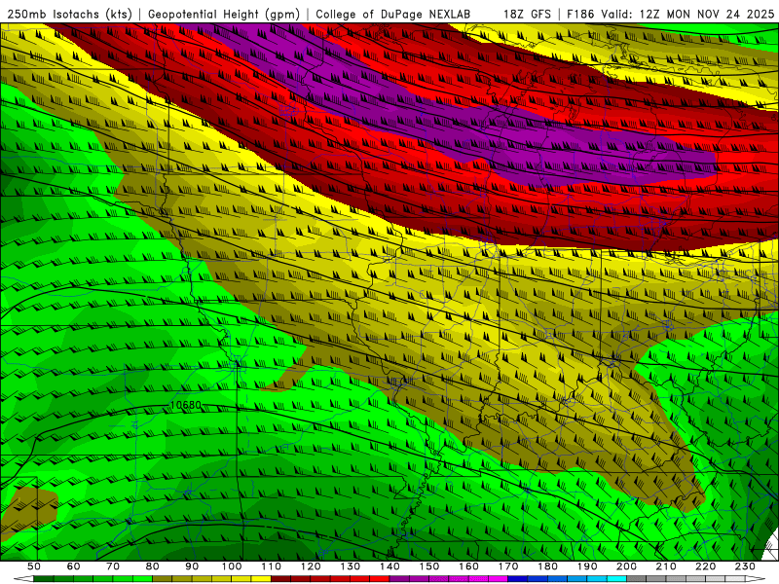Click the 50 knot color scale label
This screenshot has height=584, width=779.
point(34,566)
